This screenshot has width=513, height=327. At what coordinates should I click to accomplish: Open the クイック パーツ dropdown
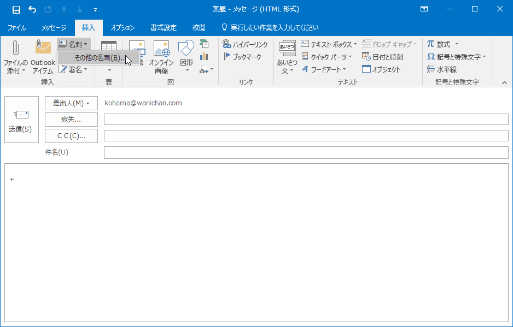tap(327, 57)
